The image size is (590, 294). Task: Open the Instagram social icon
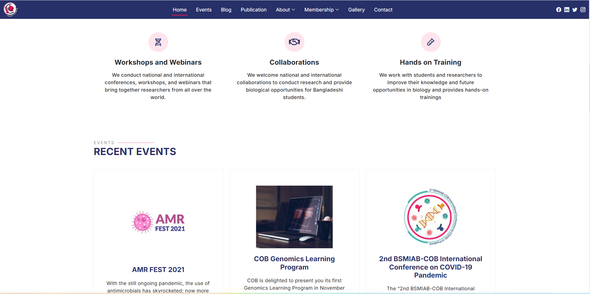coord(583,10)
